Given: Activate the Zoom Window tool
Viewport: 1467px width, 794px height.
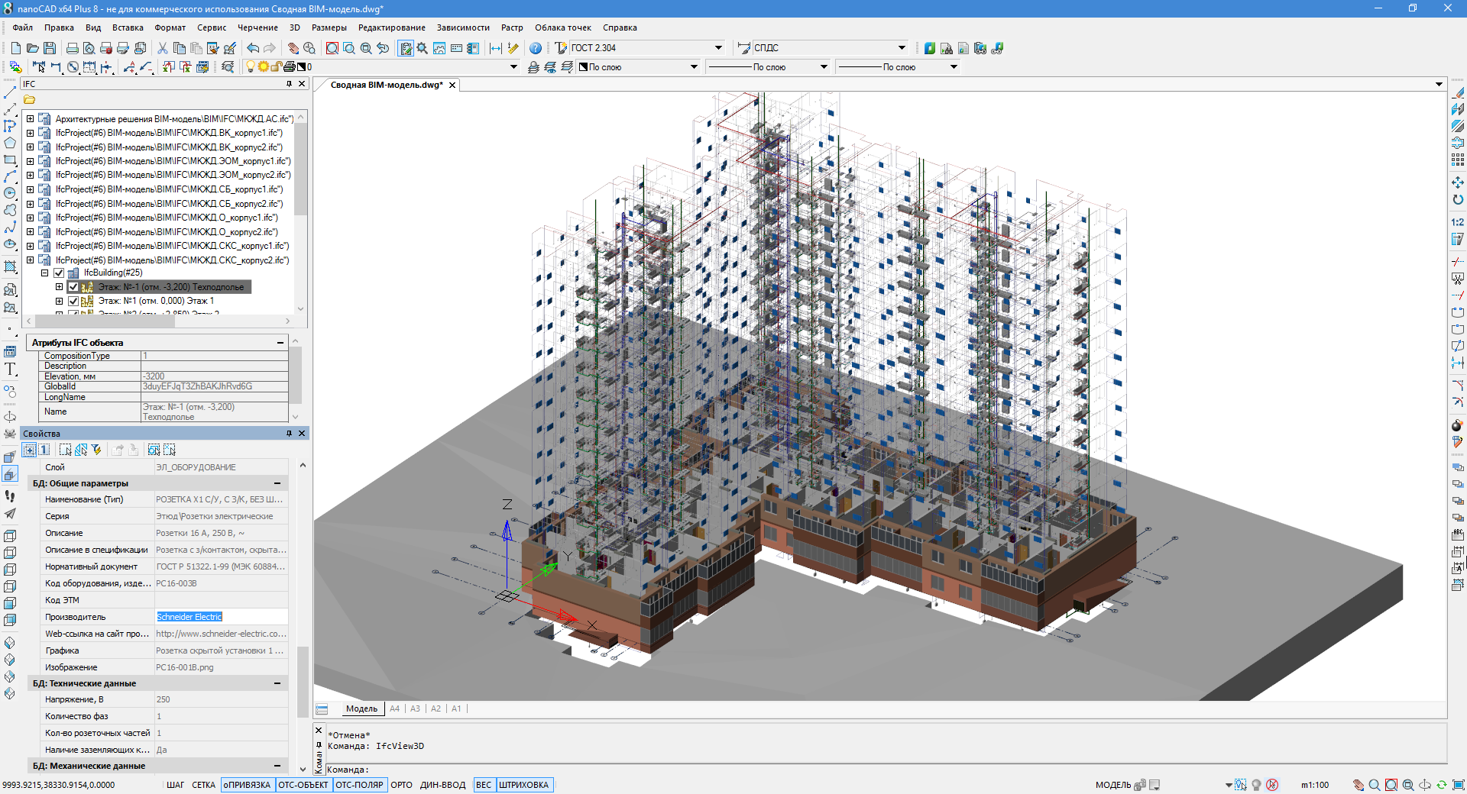Looking at the screenshot, I should pos(332,47).
